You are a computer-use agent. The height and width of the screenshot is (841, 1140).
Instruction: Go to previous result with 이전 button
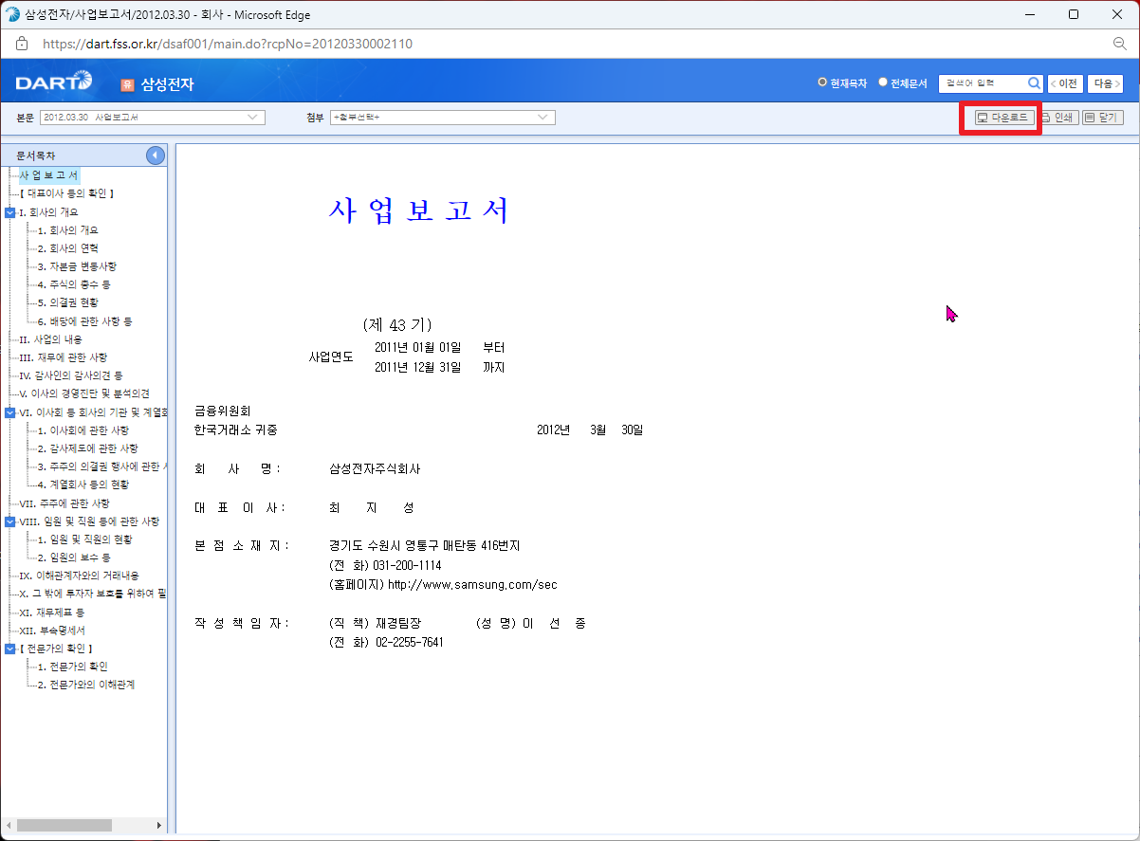click(1065, 83)
